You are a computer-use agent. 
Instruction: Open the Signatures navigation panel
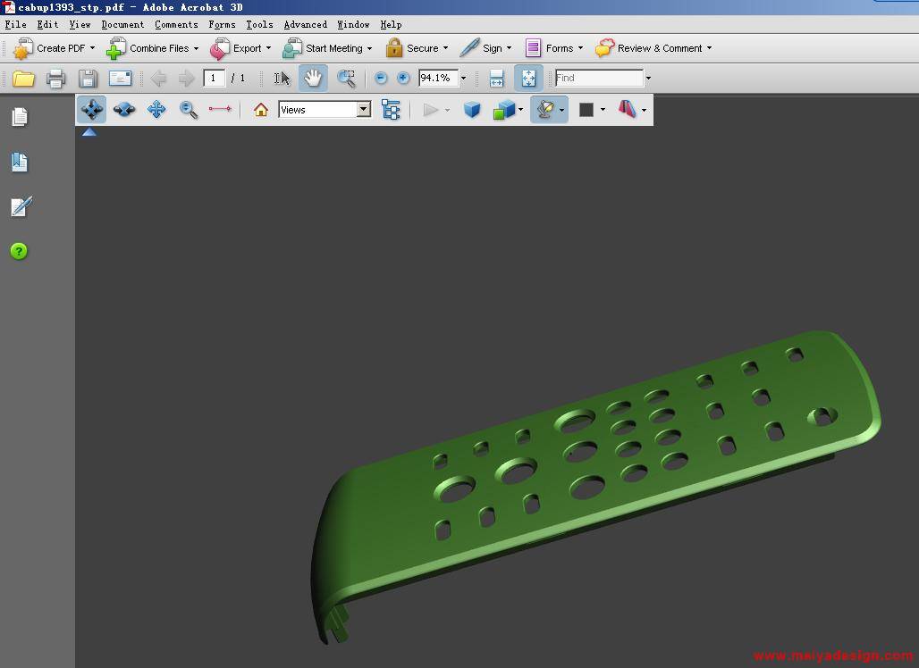(21, 206)
